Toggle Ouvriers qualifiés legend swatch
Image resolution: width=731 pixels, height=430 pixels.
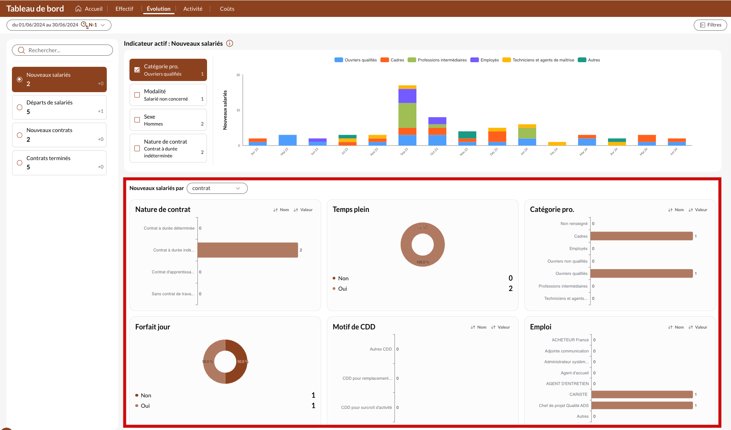pos(338,60)
